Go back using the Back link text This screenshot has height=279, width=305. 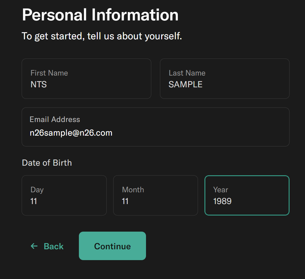point(54,246)
